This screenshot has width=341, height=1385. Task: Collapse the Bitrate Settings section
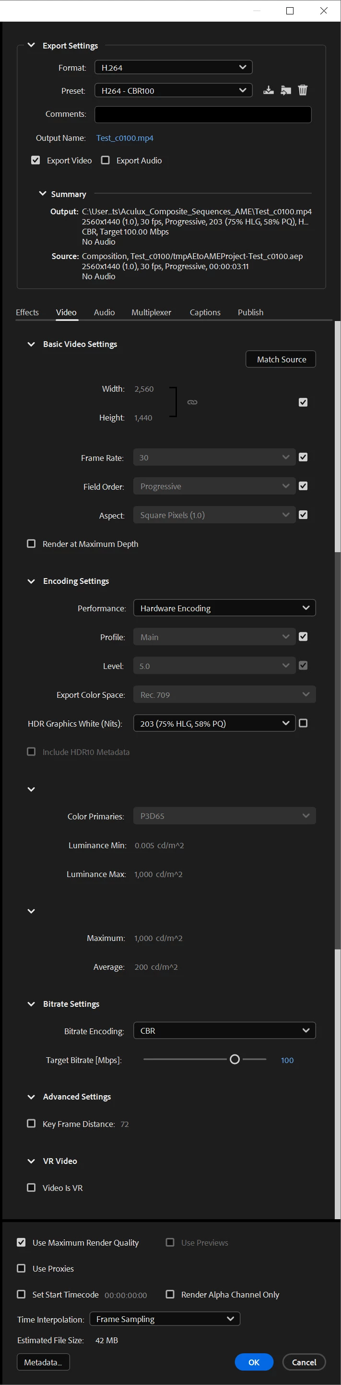32,1004
